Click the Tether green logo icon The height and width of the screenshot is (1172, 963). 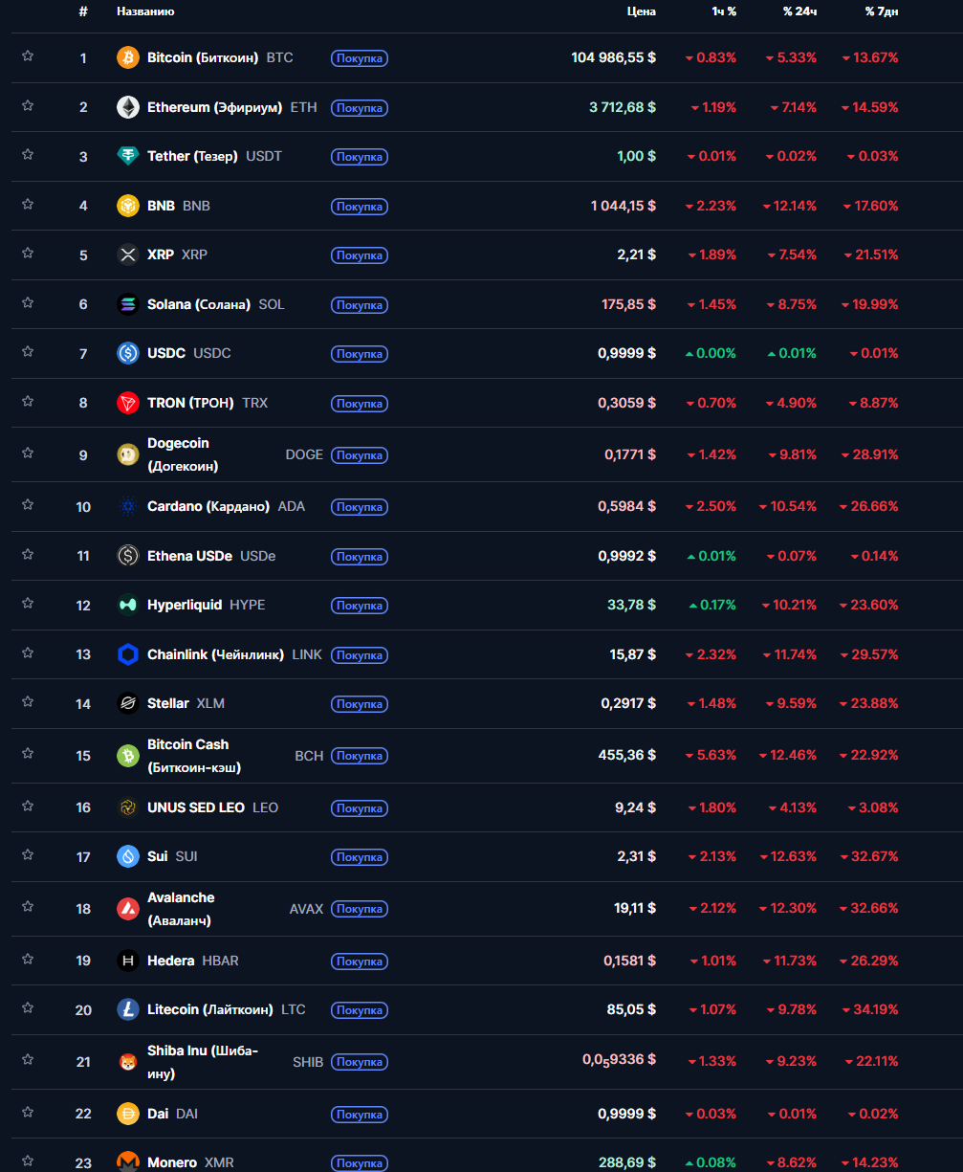127,156
